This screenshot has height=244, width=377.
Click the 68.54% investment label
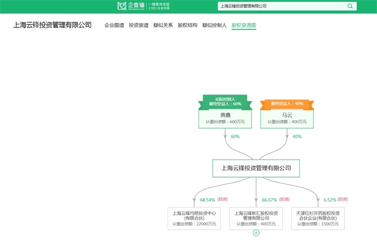207,200
